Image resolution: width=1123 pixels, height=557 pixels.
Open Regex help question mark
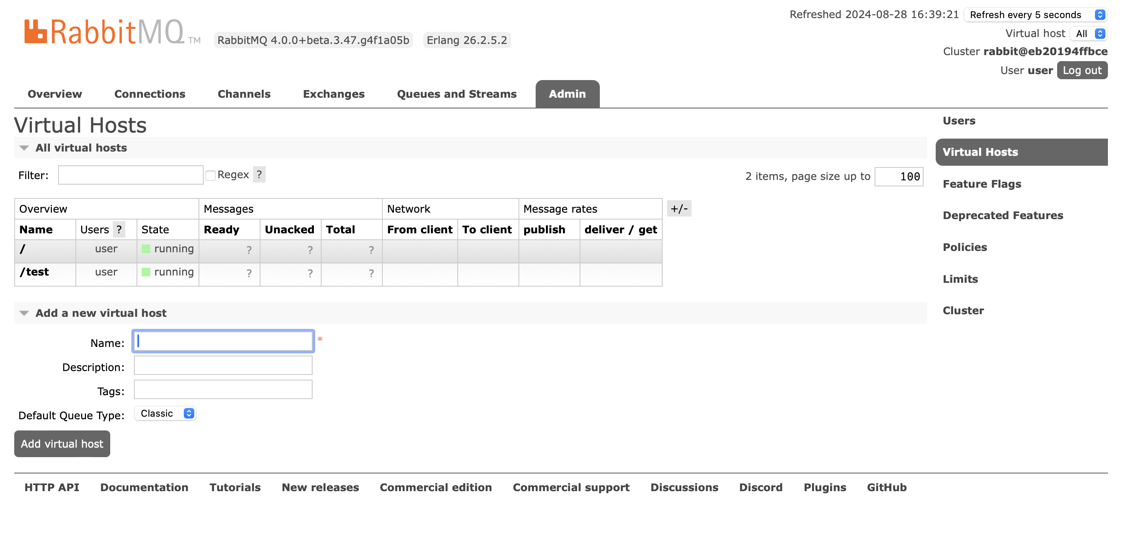pyautogui.click(x=259, y=175)
